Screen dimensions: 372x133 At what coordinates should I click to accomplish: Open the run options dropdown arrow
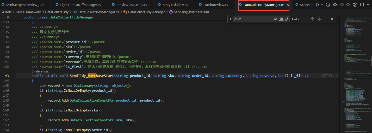[322, 5]
